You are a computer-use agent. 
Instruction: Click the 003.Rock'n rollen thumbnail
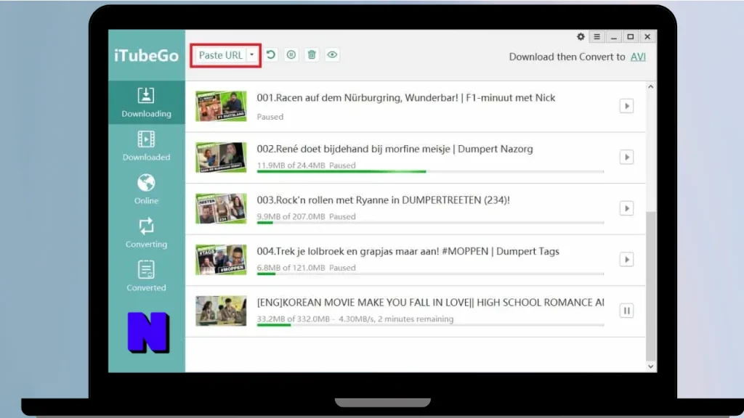[x=221, y=208]
